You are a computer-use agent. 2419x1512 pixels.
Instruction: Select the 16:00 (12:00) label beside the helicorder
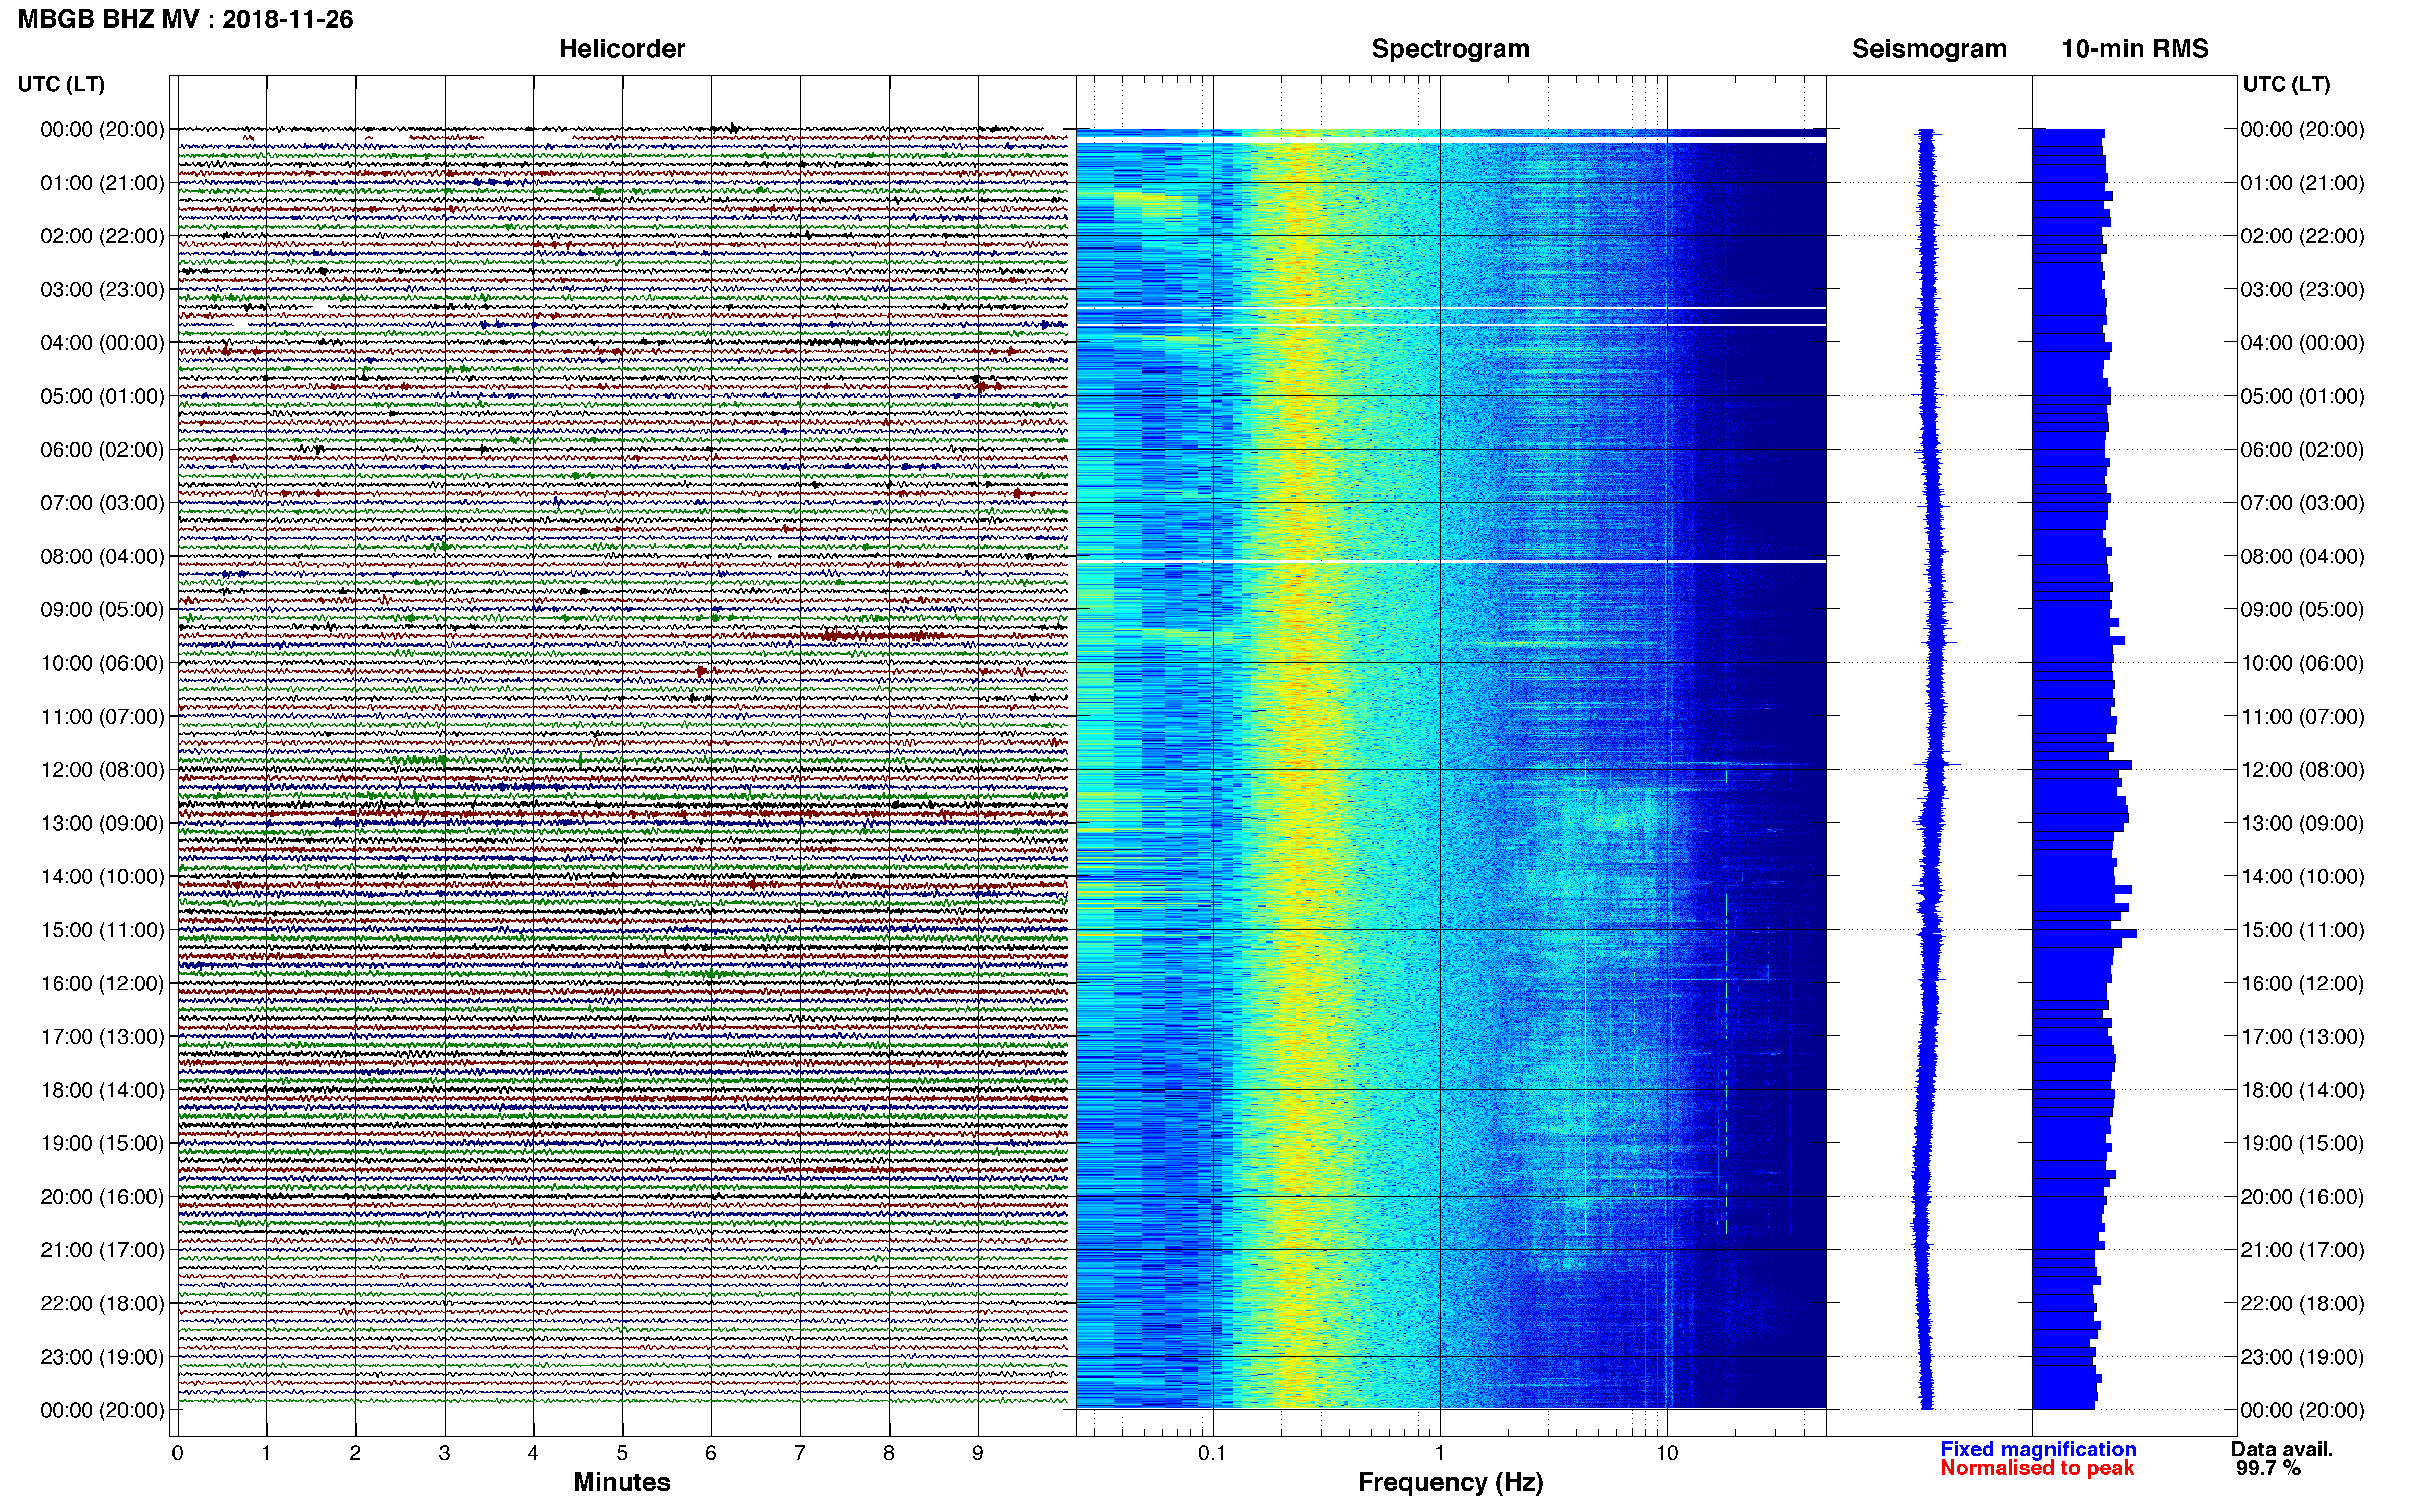click(x=102, y=983)
